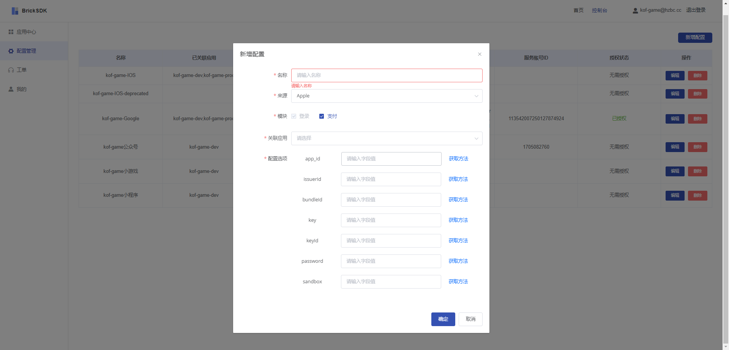Click the user avatar icon beside kof-game email
Screen dimensions: 729x350
click(635, 11)
